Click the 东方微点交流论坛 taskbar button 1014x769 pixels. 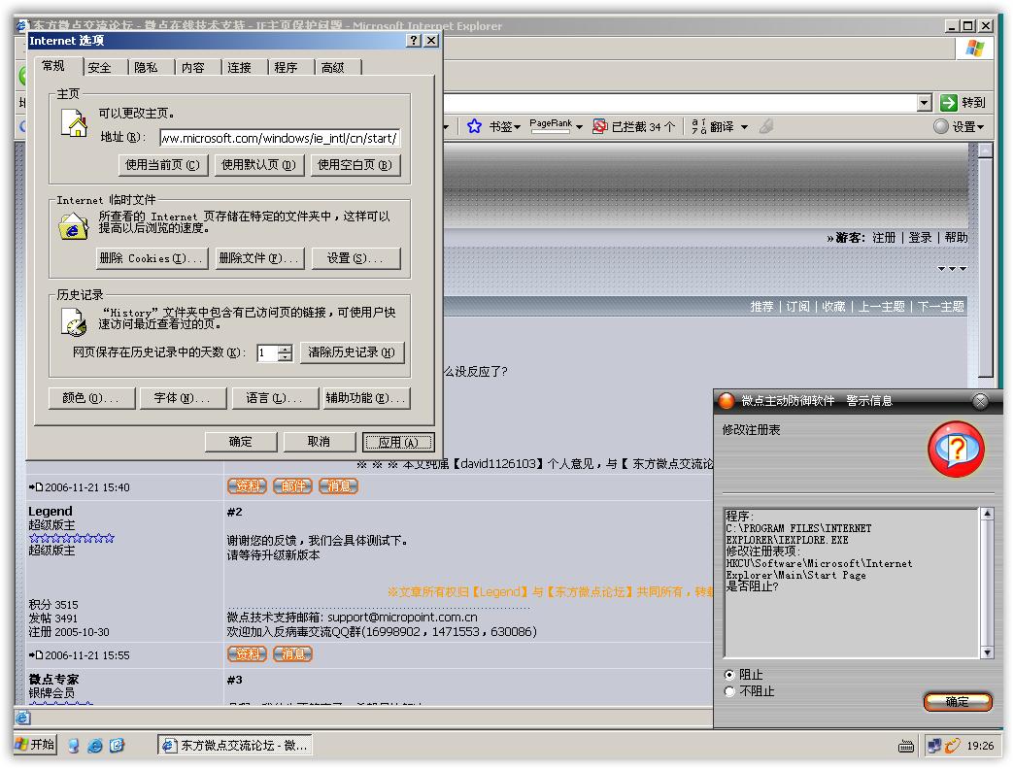[x=235, y=745]
